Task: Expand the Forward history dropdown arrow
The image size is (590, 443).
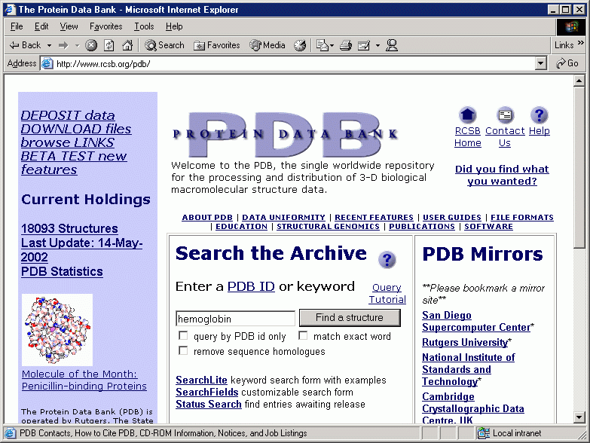Action: click(x=77, y=45)
